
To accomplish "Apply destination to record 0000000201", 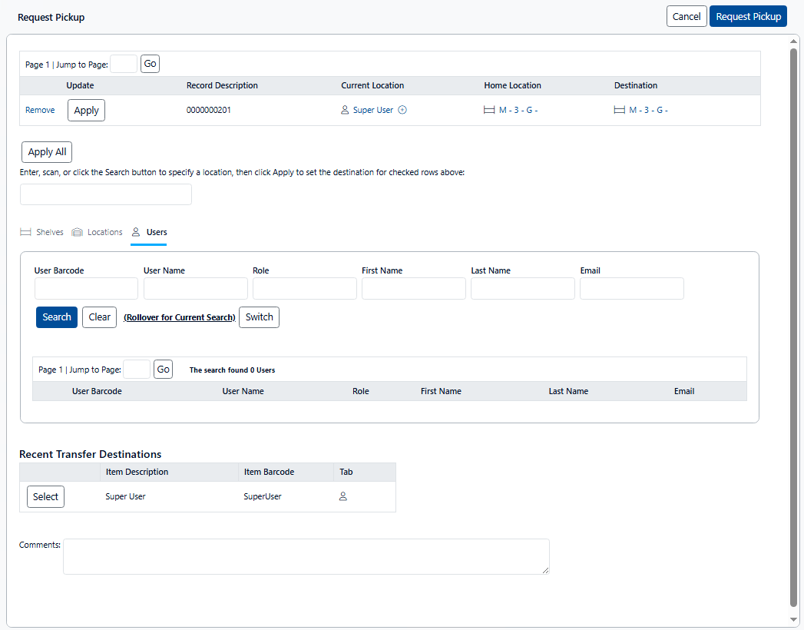I will (86, 110).
